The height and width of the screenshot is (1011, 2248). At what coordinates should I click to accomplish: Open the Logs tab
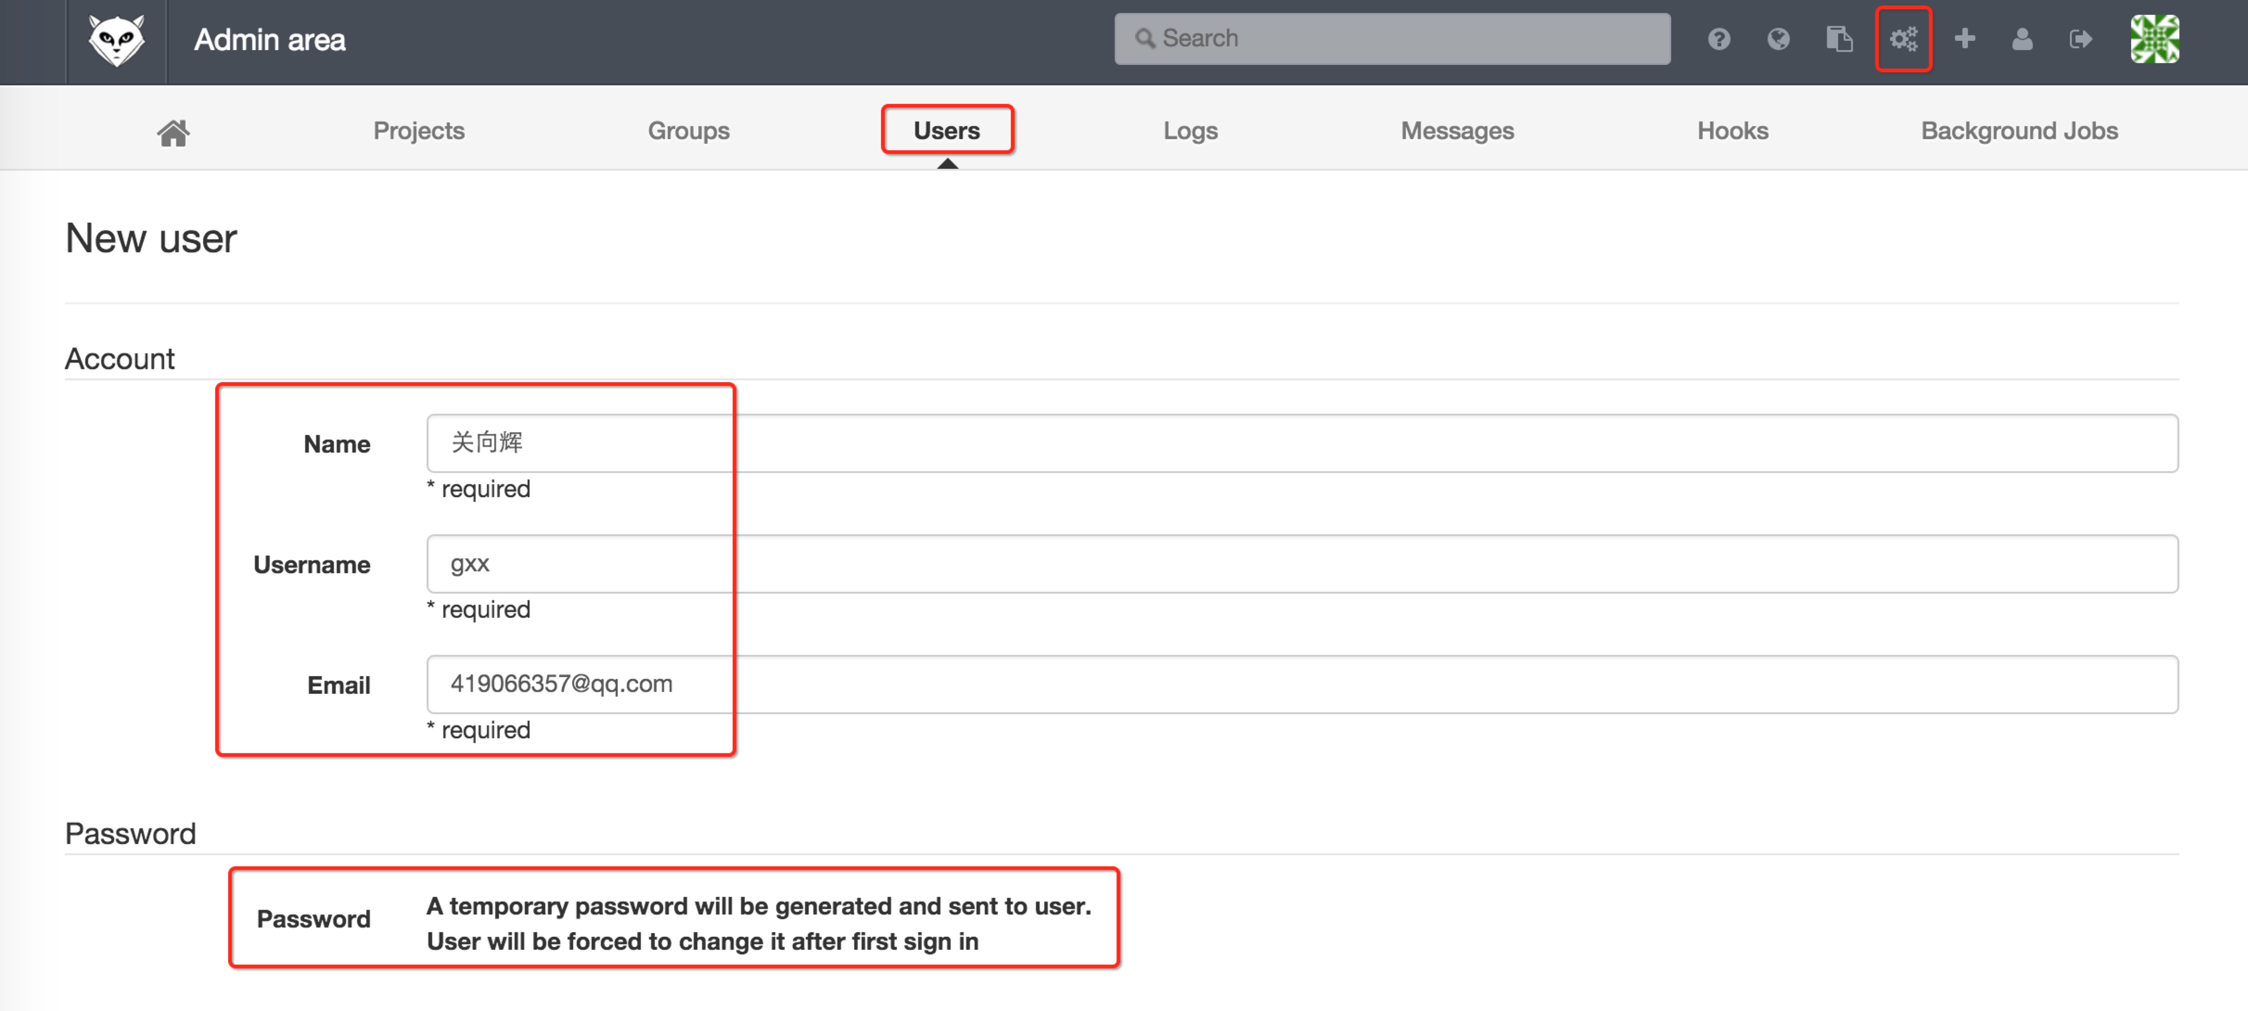[1190, 131]
